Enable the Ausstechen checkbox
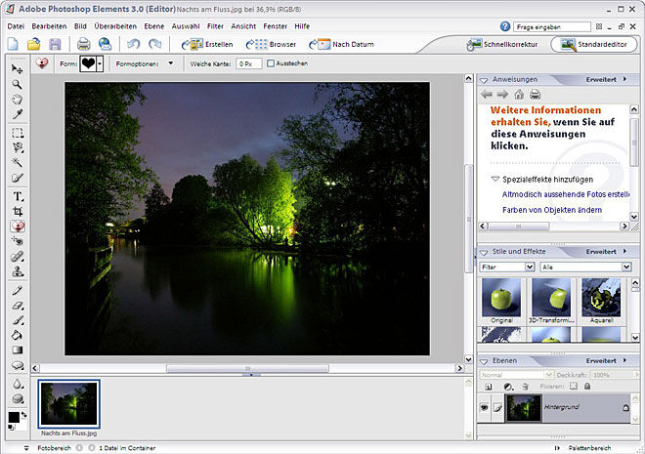 point(271,63)
